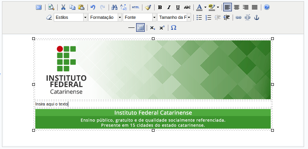Justify text fully
The width and height of the screenshot is (308, 149).
pyautogui.click(x=255, y=7)
